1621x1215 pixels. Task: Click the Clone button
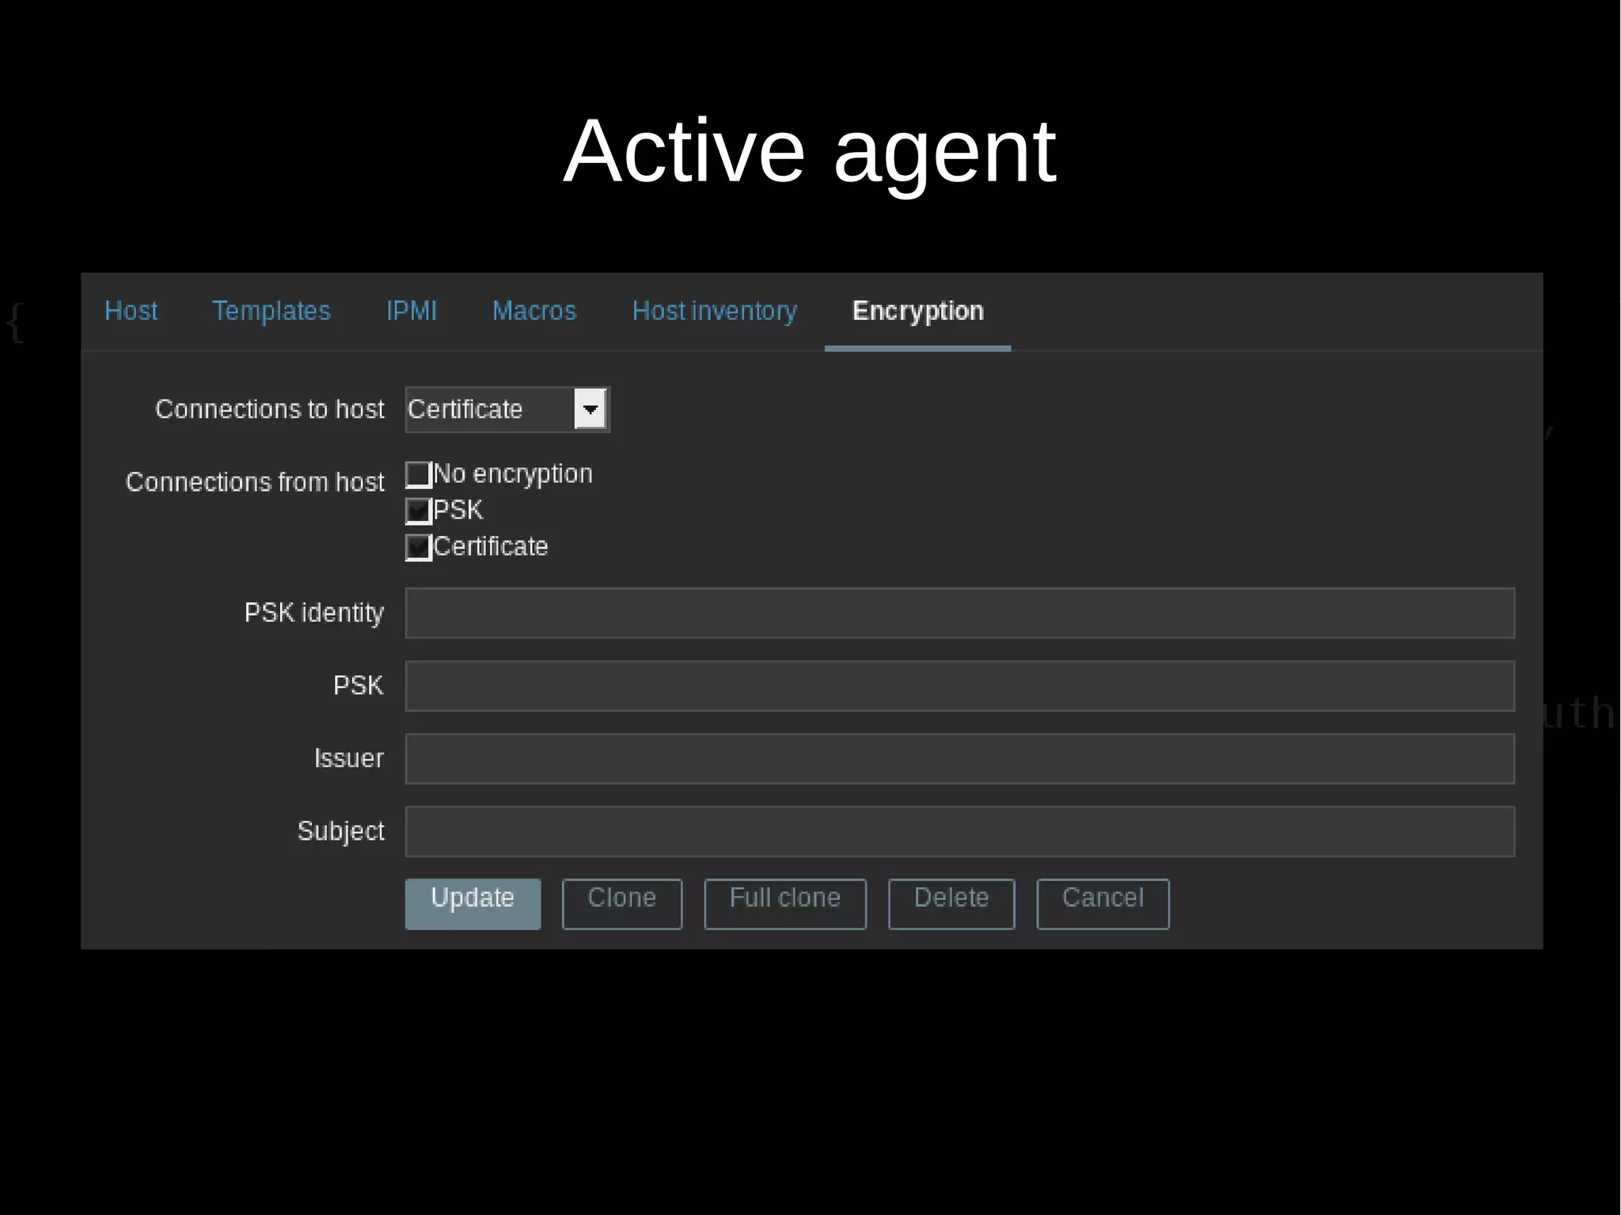[622, 903]
